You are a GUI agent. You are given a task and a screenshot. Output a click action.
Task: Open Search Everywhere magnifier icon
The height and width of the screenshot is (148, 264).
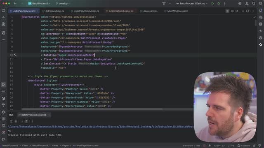pyautogui.click(x=254, y=3)
